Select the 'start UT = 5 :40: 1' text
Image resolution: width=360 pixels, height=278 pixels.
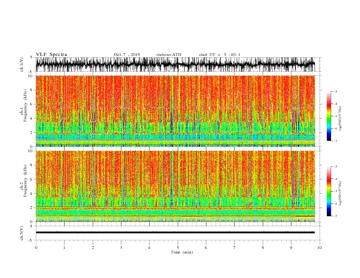coord(220,55)
